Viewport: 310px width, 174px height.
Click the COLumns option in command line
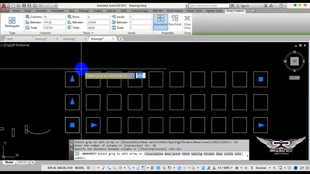[209, 154]
